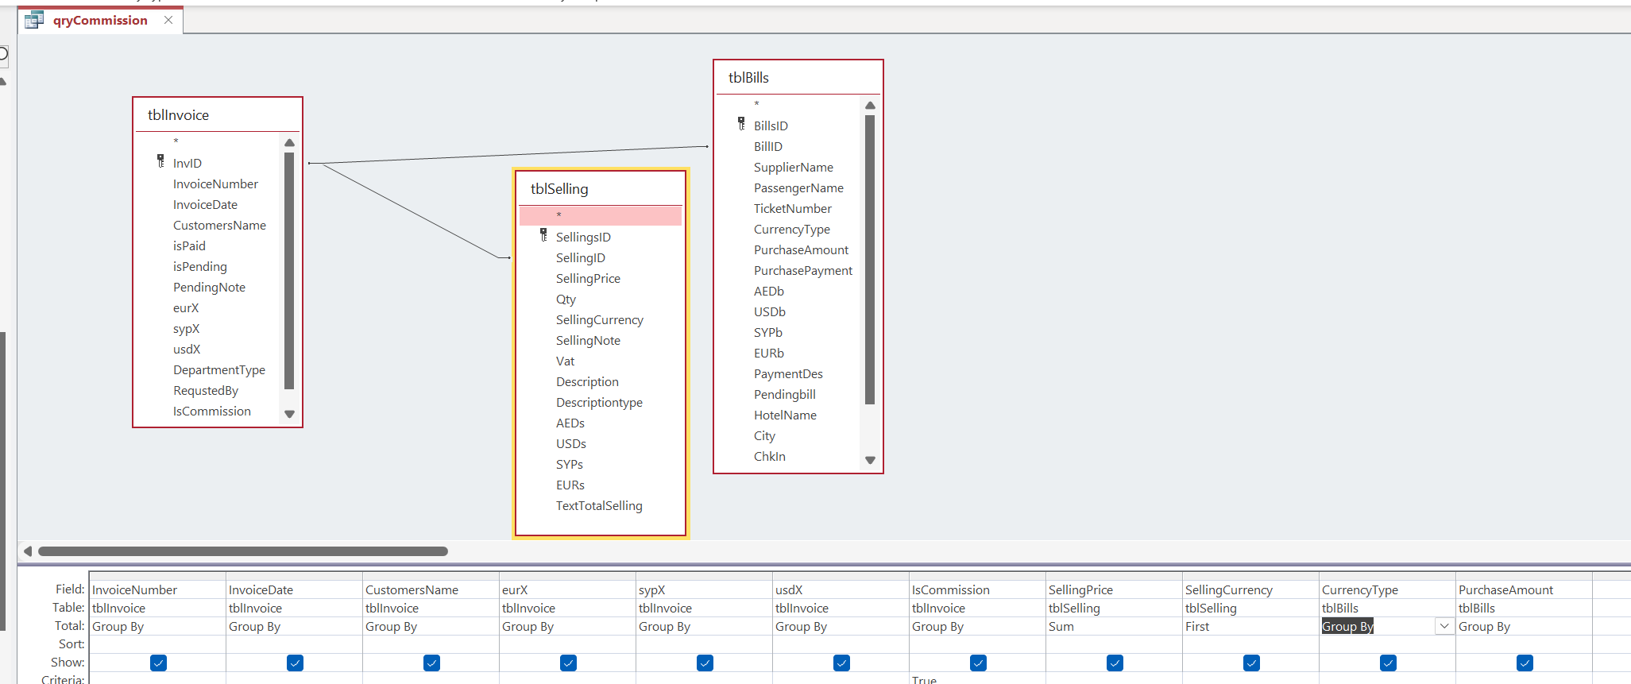Viewport: 1631px width, 684px height.
Task: Select DepartmentType field in tblInvoice list
Action: [x=219, y=369]
